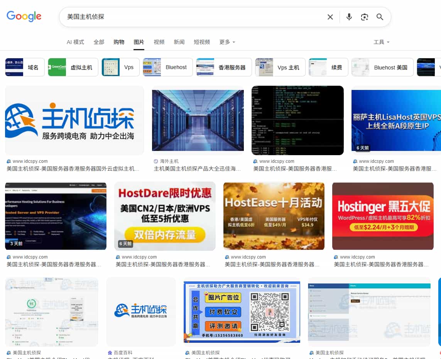Viewport: 441px width, 359px height.
Task: Open the AI 模式 search mode
Action: [x=75, y=42]
